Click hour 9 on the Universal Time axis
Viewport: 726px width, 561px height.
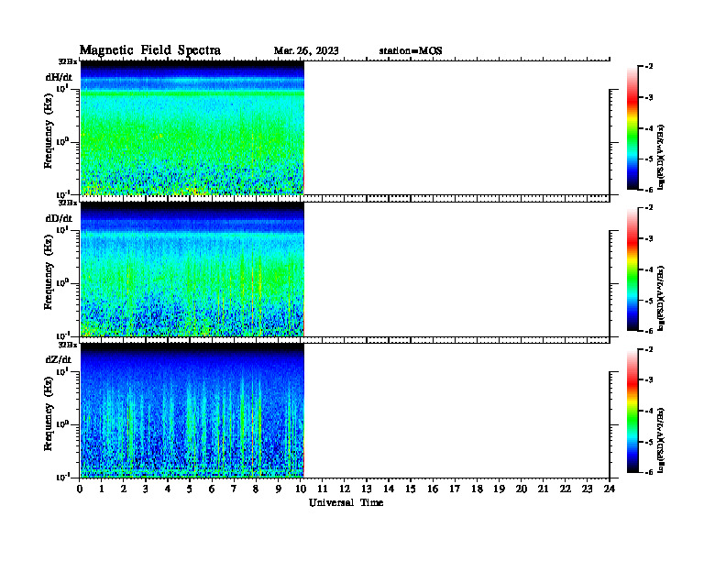click(x=279, y=489)
